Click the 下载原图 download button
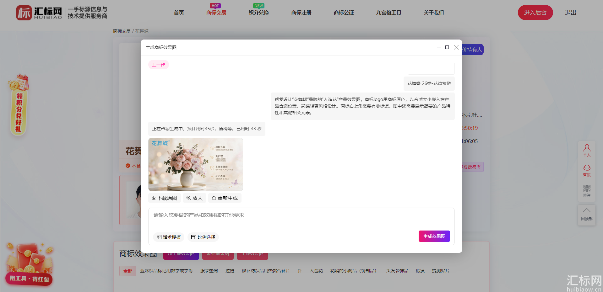 click(164, 198)
